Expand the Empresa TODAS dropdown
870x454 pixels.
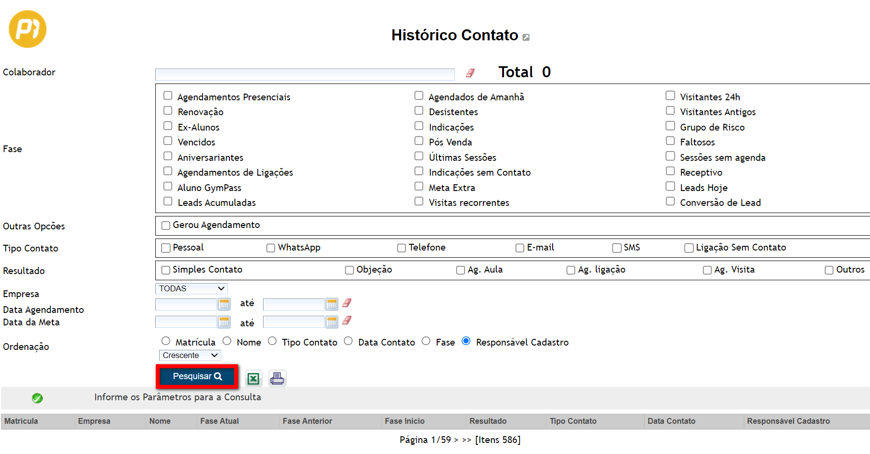click(191, 288)
